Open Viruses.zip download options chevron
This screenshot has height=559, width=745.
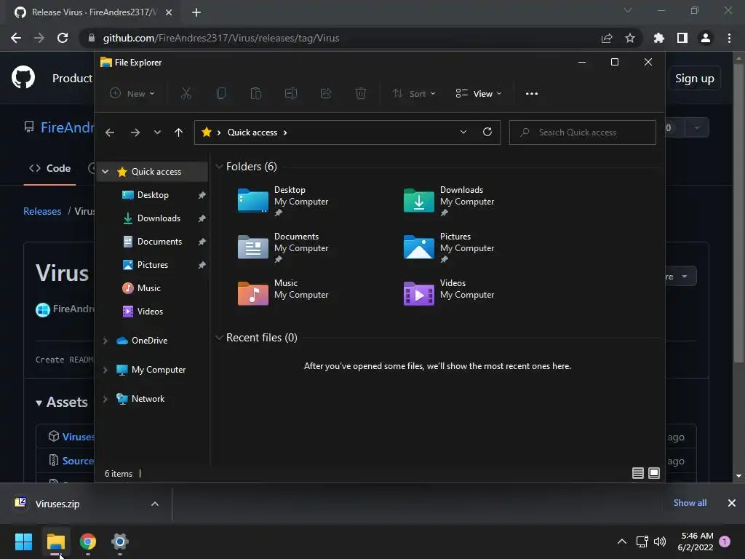(155, 504)
